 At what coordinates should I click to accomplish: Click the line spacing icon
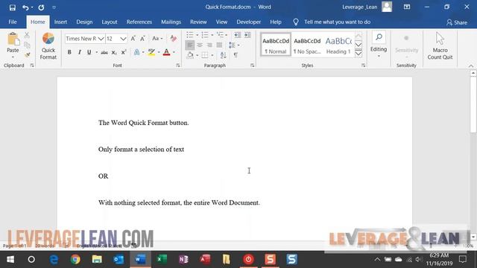point(232,45)
